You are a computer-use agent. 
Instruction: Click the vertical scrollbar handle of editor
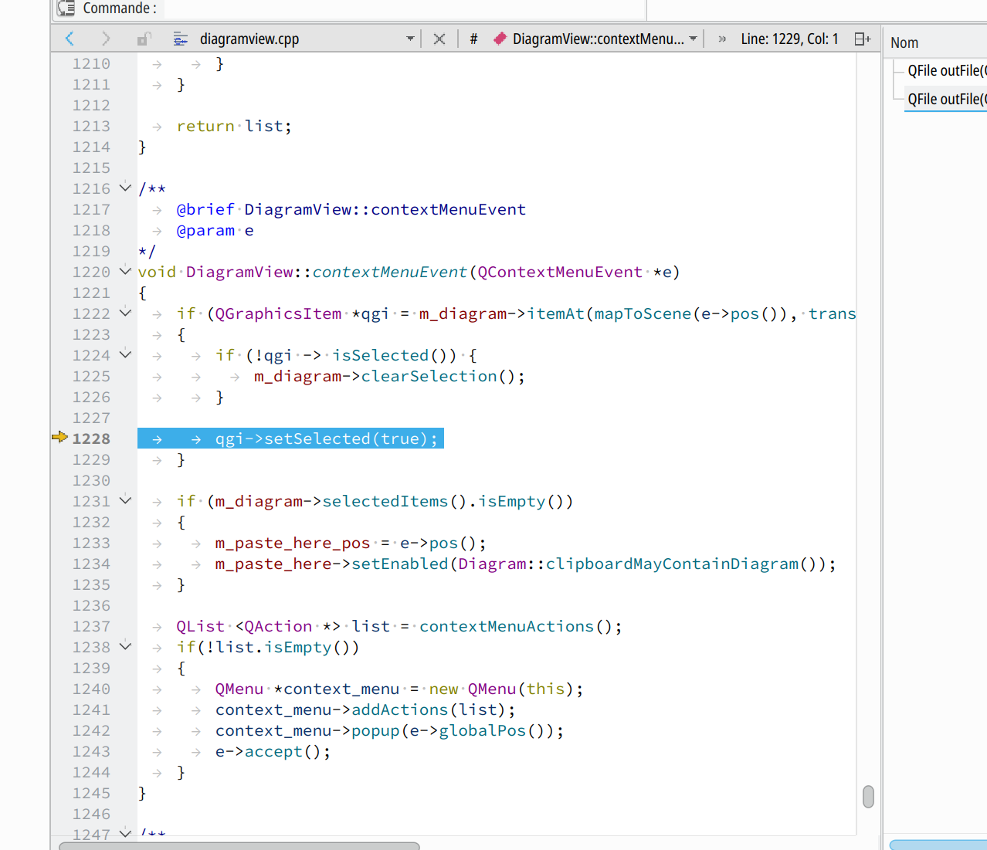pos(868,797)
